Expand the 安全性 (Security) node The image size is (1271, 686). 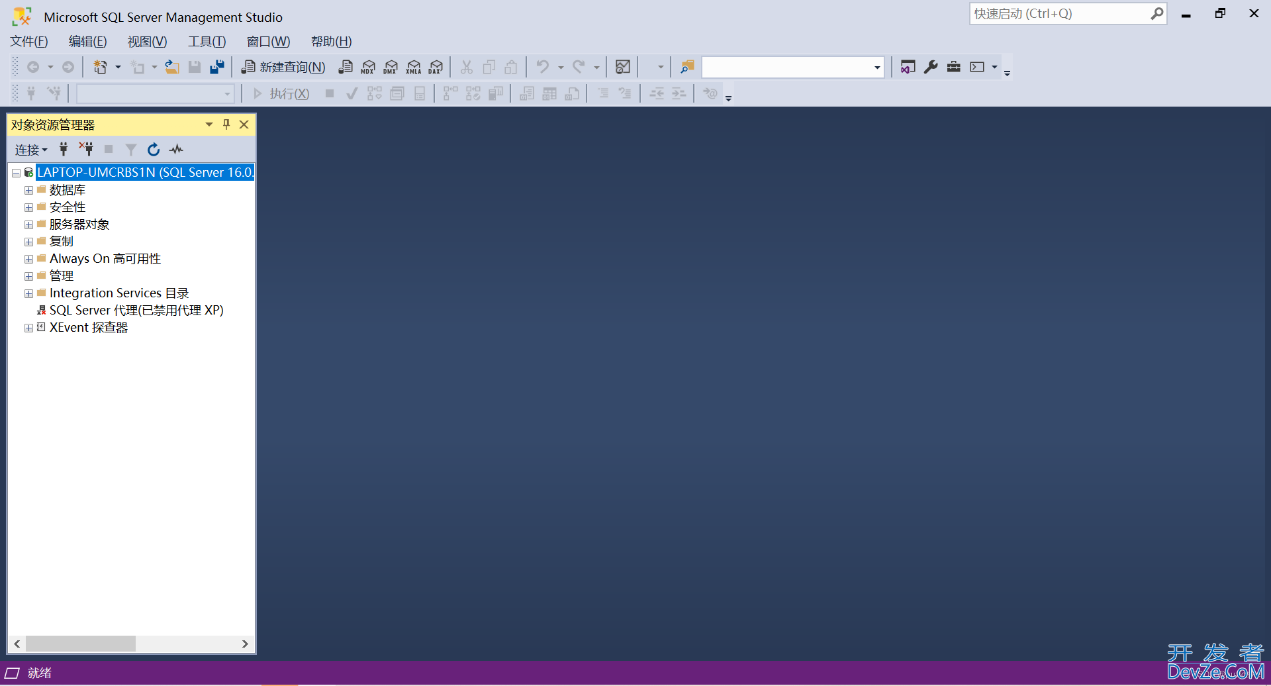28,207
